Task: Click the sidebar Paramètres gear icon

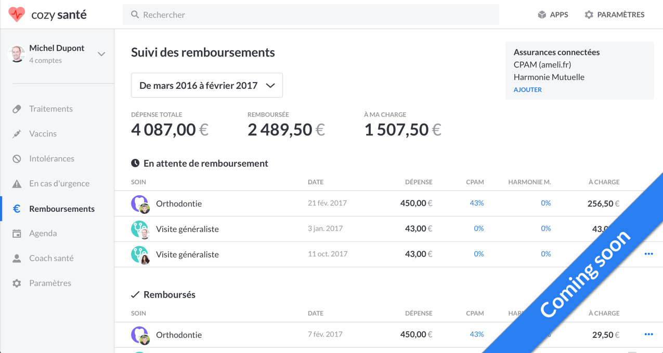Action: 17,283
